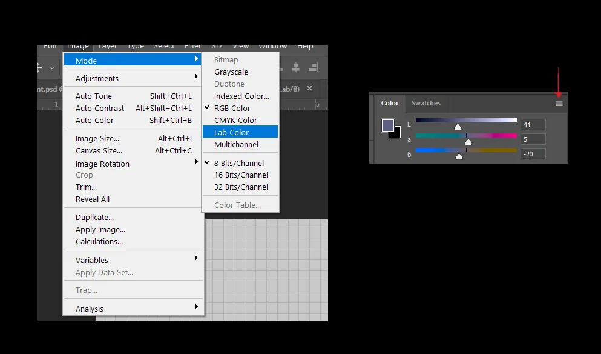The width and height of the screenshot is (601, 354).
Task: Expand the Analysis submenu arrow
Action: coord(196,306)
